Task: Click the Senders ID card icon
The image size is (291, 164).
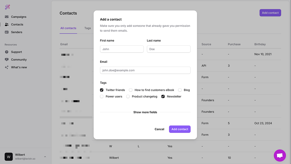Action: 7,32
